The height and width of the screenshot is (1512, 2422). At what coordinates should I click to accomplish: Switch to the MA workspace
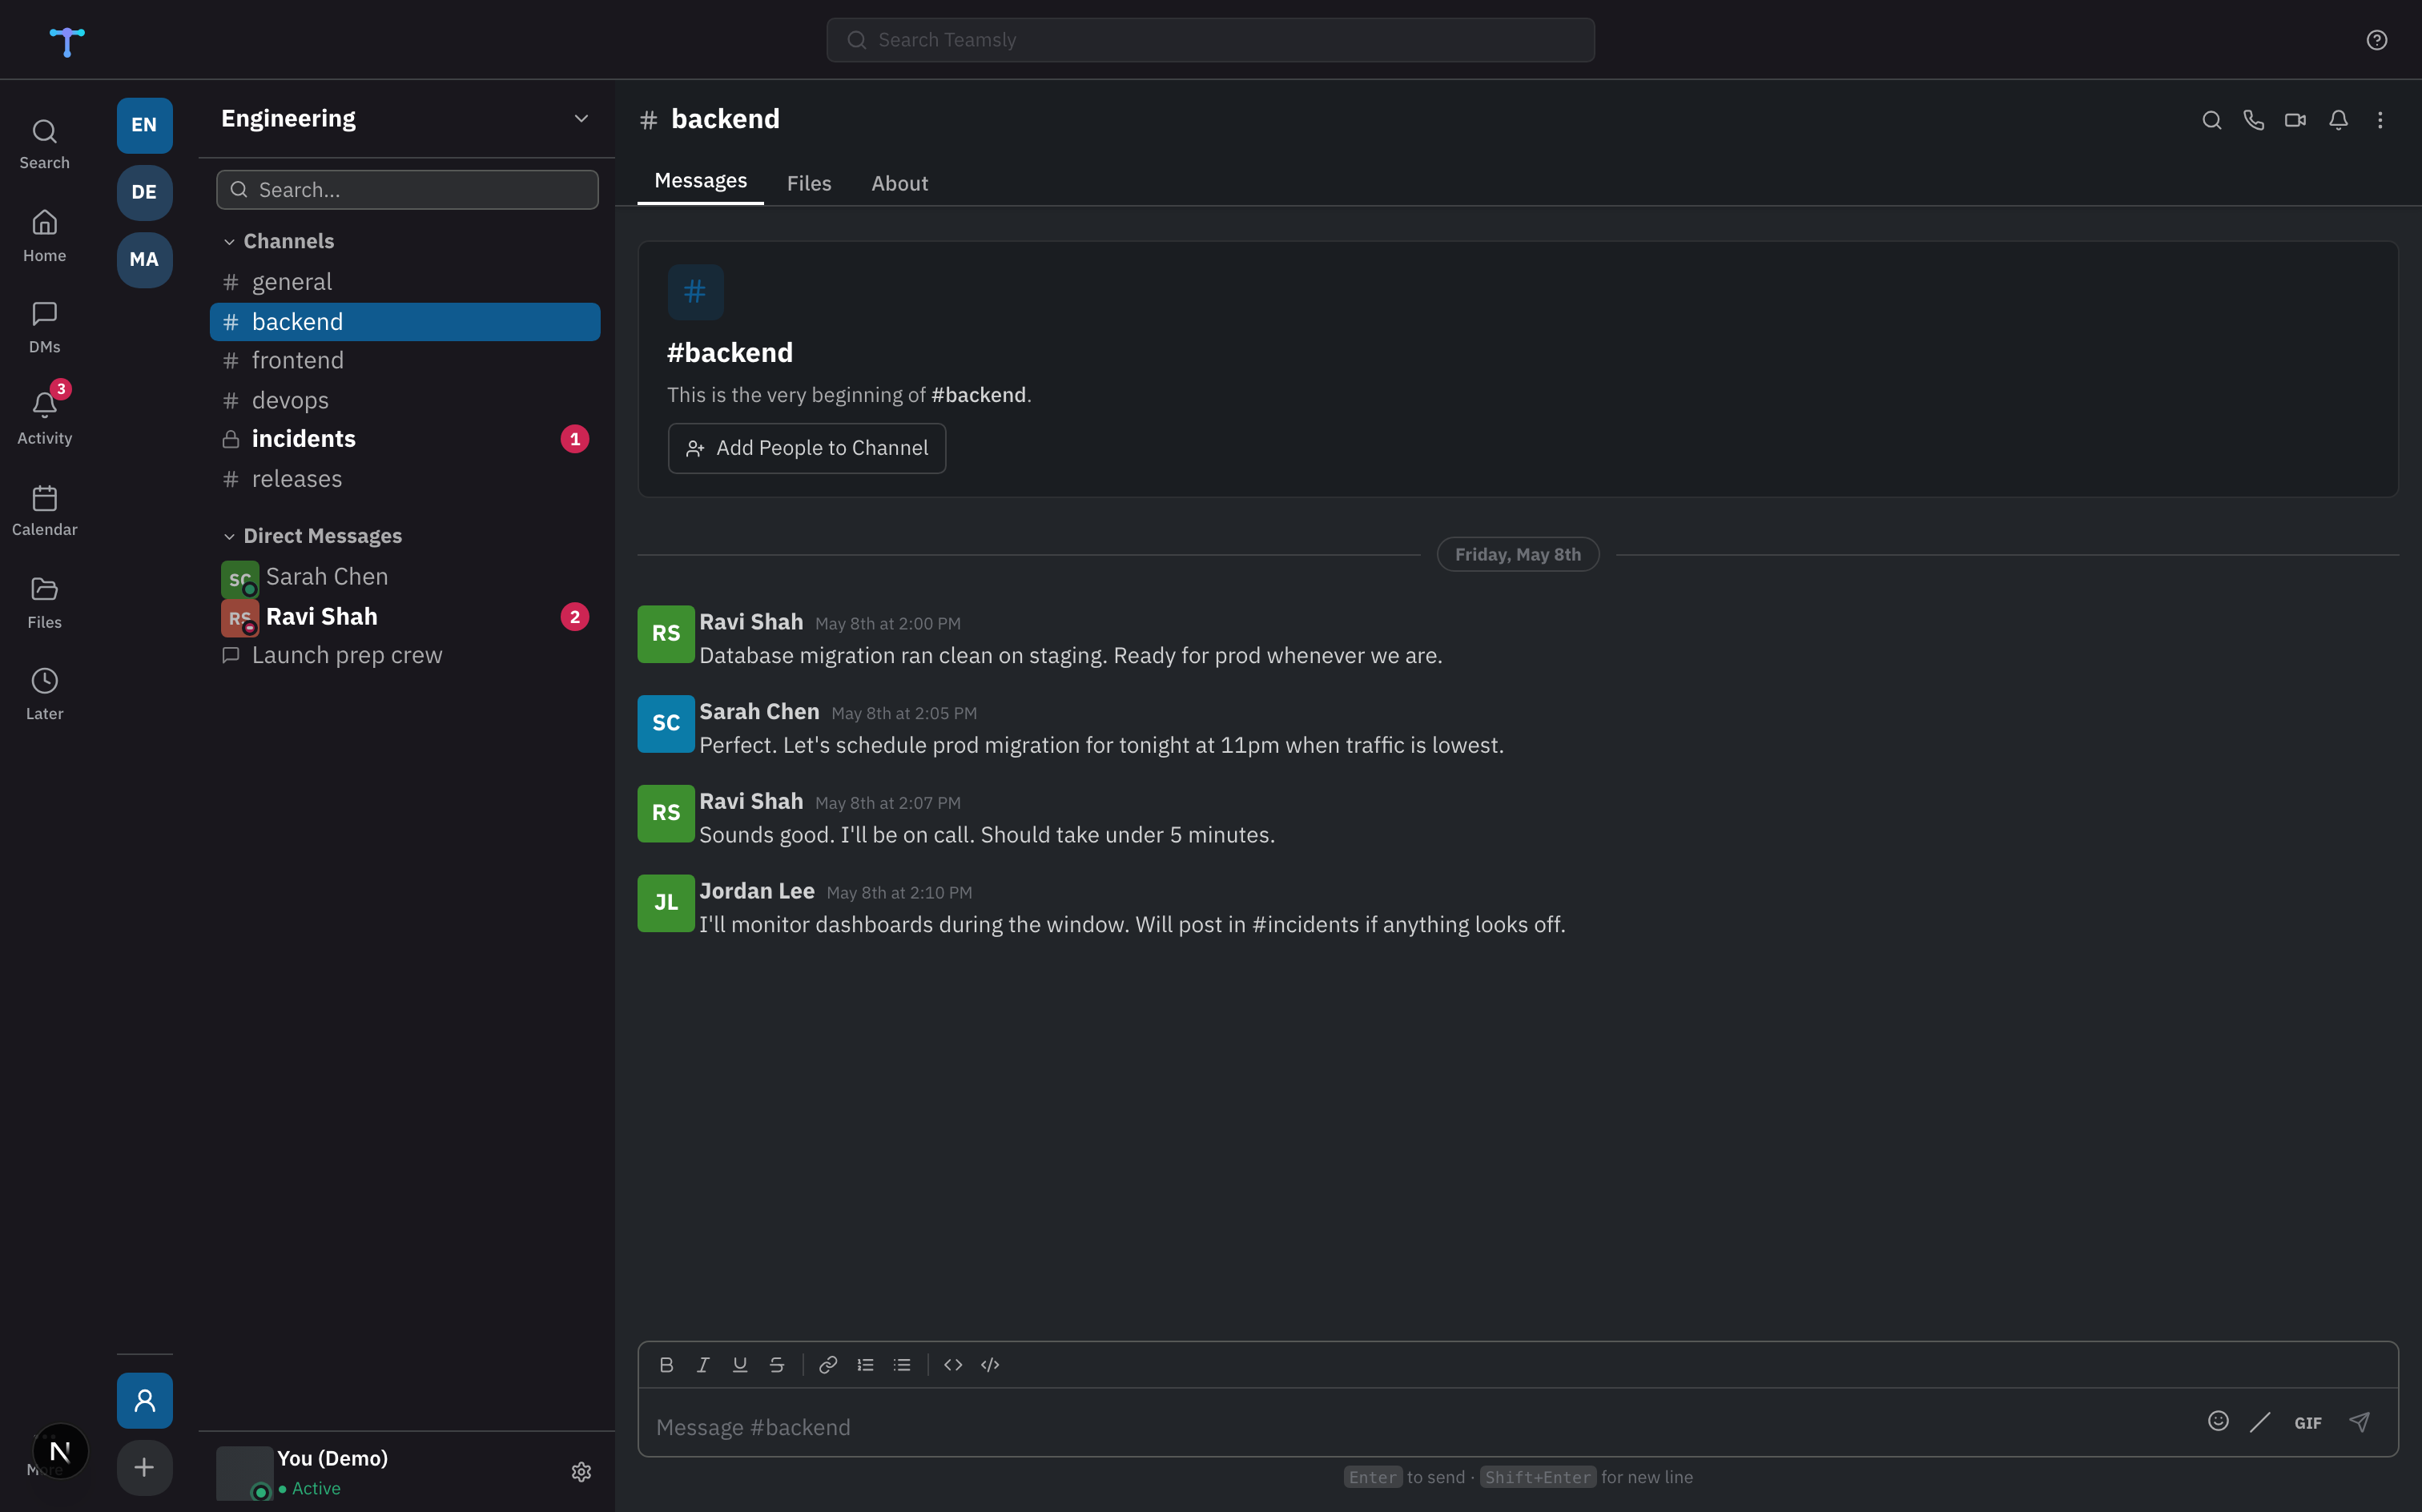[x=144, y=260]
